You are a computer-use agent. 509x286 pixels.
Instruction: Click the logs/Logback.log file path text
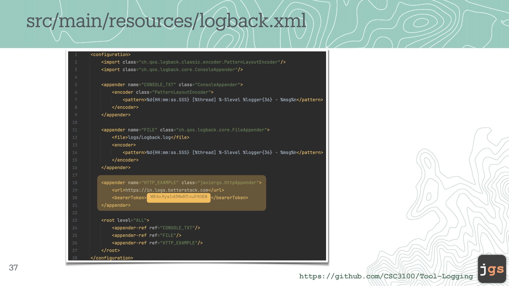pos(149,137)
